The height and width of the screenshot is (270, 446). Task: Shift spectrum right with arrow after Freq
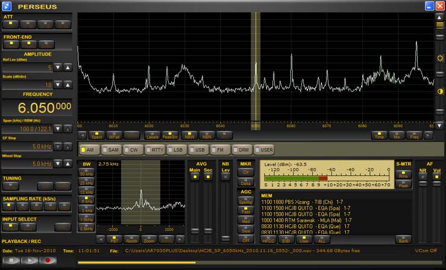pyautogui.click(x=429, y=136)
